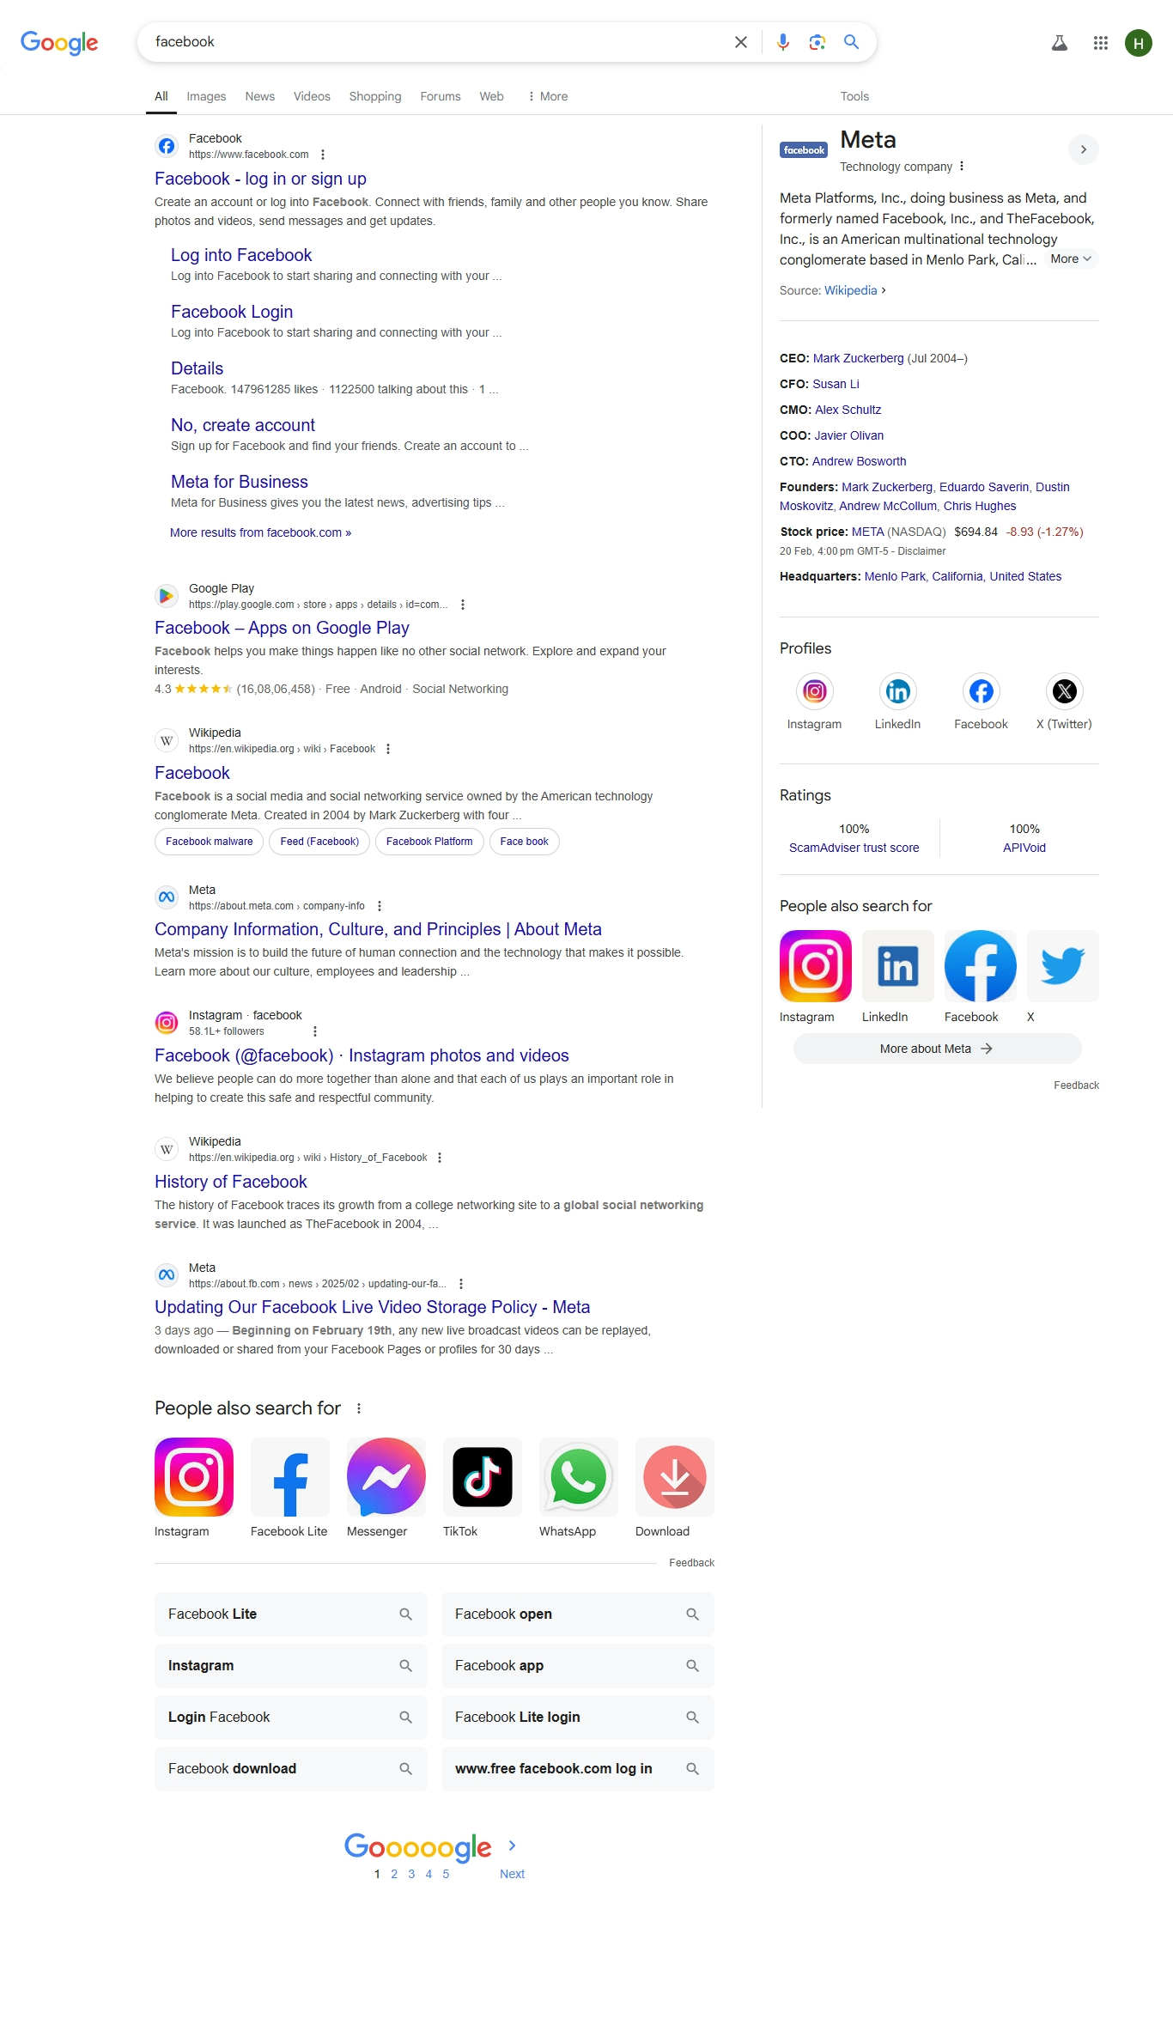Expand Meta description with More chevron
The height and width of the screenshot is (2031, 1173).
point(1071,258)
